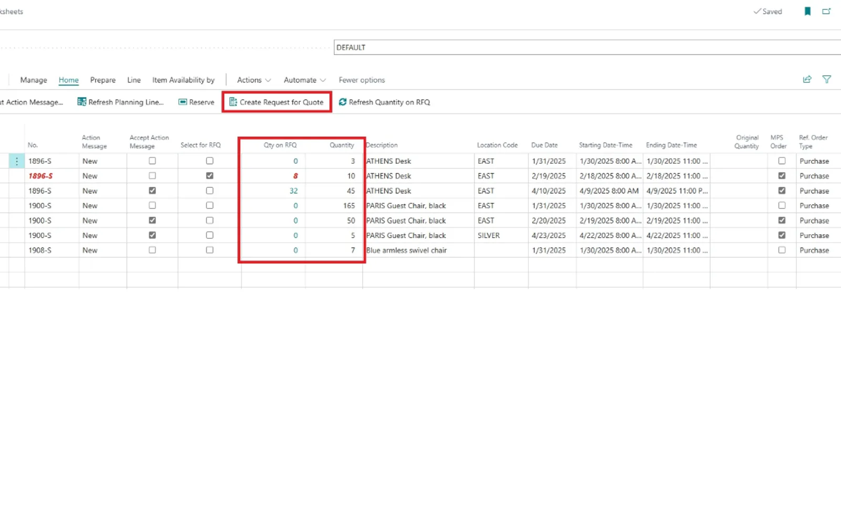
Task: Select the Home tab
Action: click(x=68, y=80)
